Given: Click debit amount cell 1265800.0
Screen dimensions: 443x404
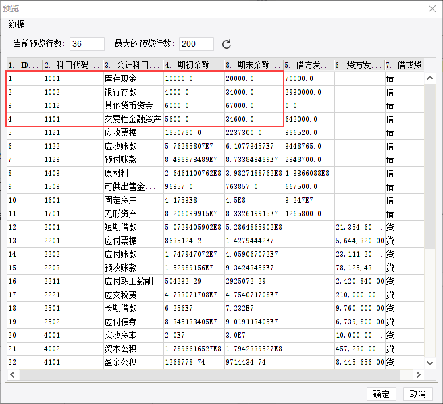Looking at the screenshot, I should tap(309, 213).
